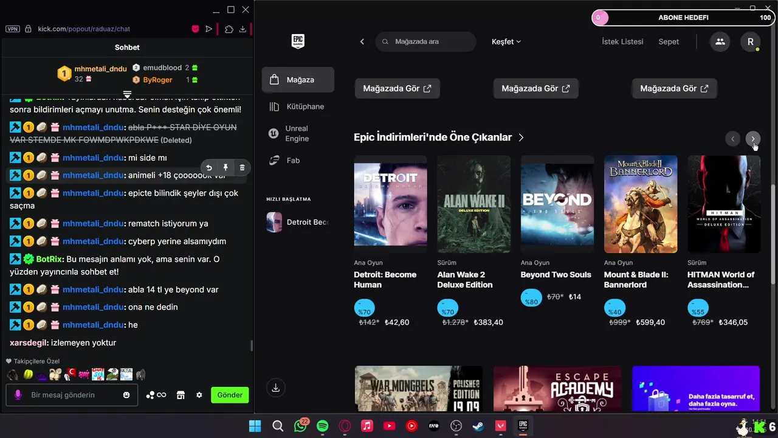Image resolution: width=778 pixels, height=438 pixels.
Task: Open the friends list icon
Action: coord(720,41)
